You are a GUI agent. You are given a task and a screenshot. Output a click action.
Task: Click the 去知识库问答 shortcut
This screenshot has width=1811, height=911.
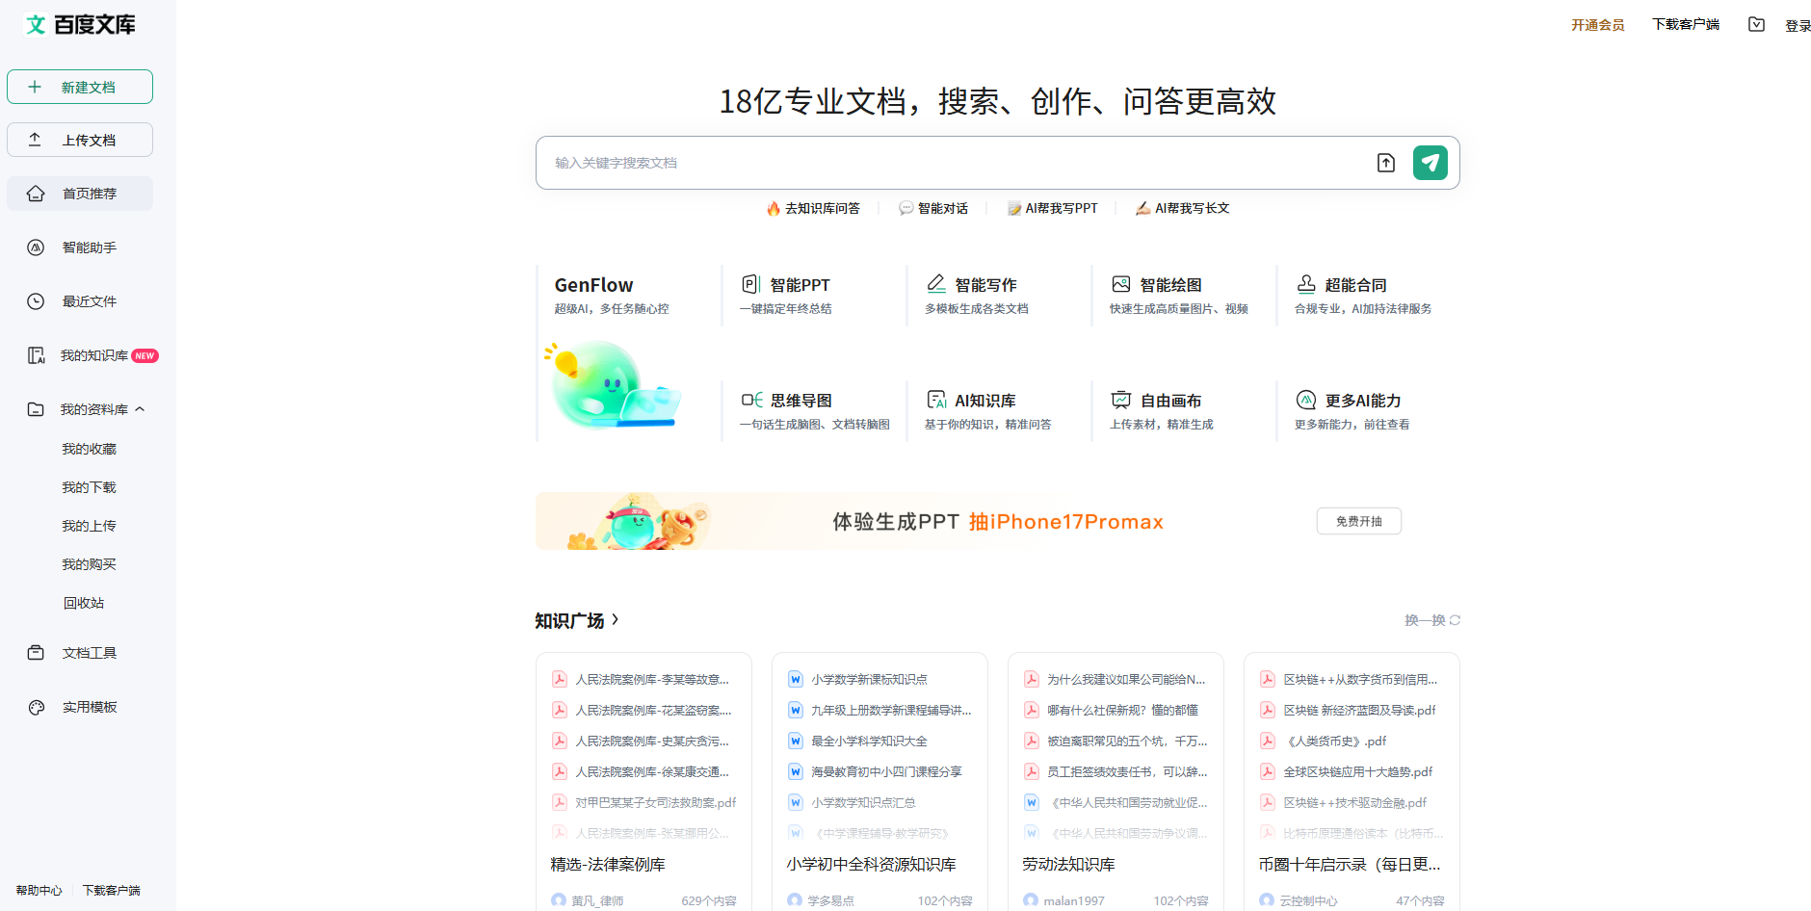click(813, 208)
